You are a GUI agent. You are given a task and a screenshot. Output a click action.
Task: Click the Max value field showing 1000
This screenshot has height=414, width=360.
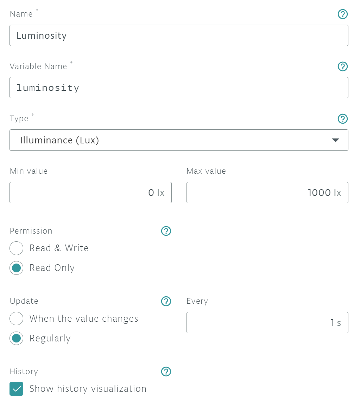267,193
